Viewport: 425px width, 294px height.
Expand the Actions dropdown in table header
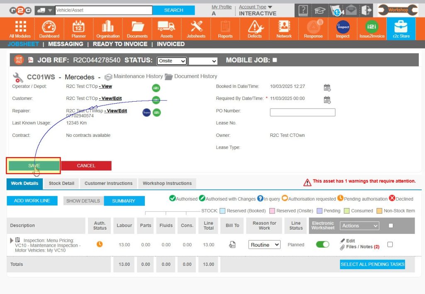(x=359, y=226)
